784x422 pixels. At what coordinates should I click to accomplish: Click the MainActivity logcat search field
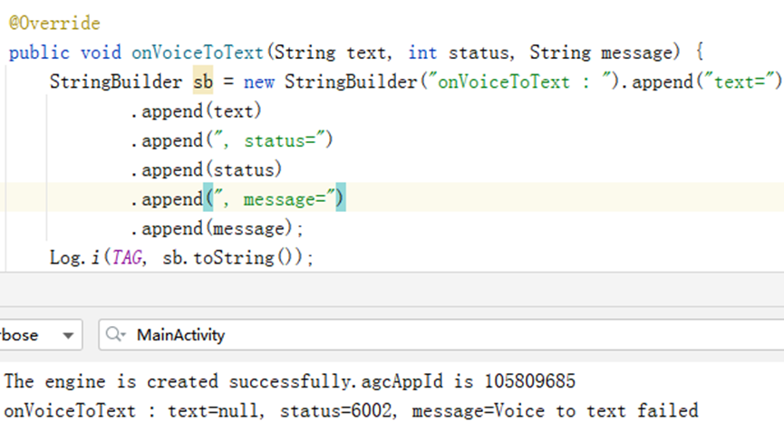click(x=441, y=334)
